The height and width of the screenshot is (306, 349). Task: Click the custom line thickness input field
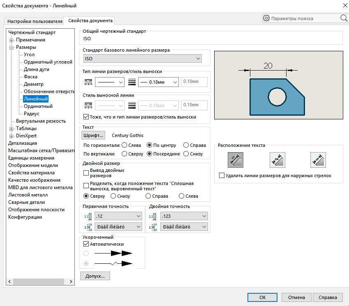pyautogui.click(x=194, y=82)
